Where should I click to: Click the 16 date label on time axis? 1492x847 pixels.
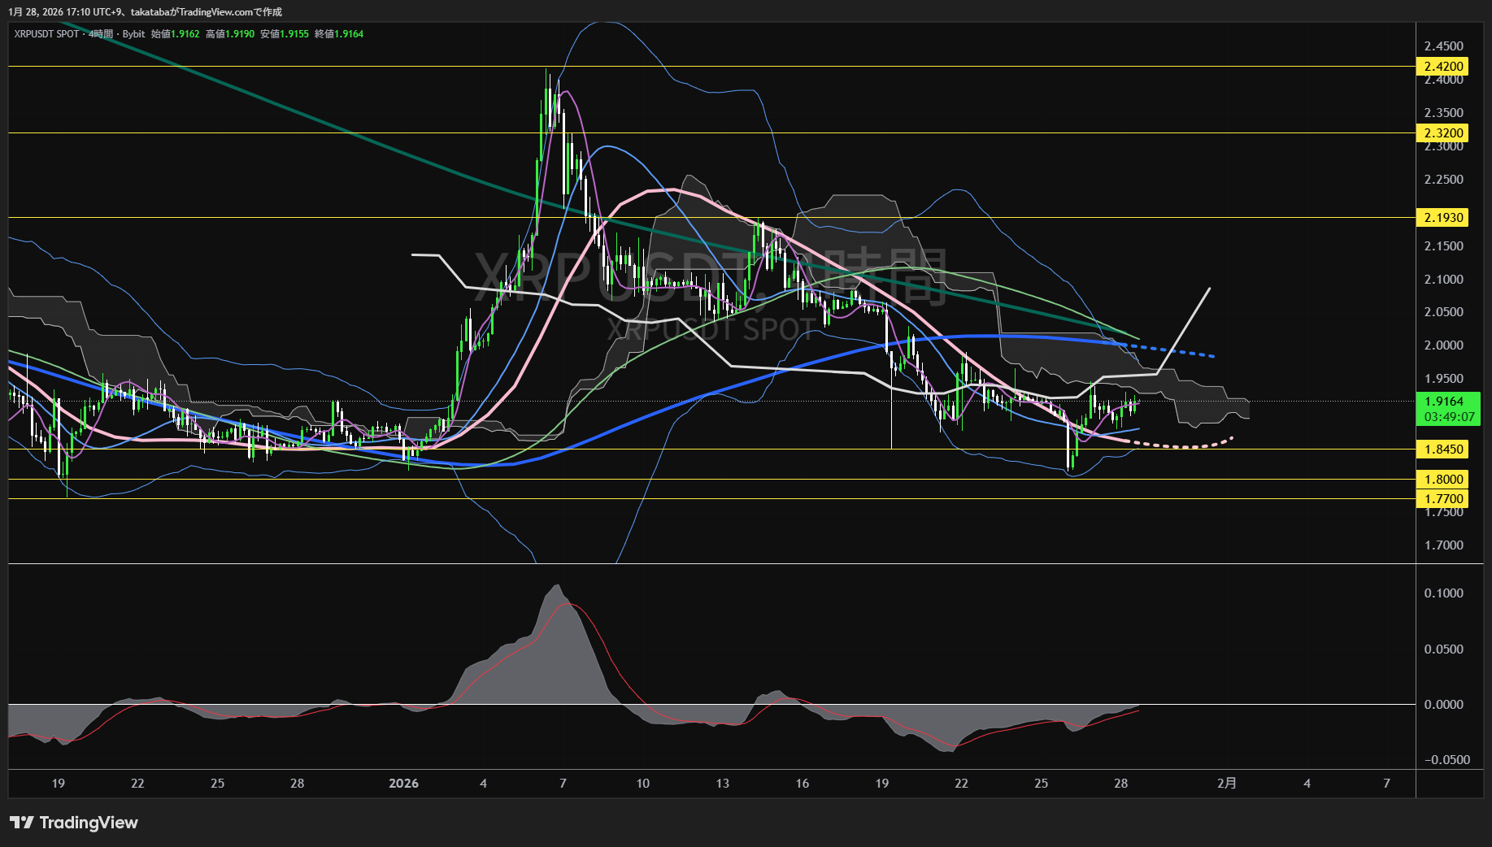[x=802, y=784]
